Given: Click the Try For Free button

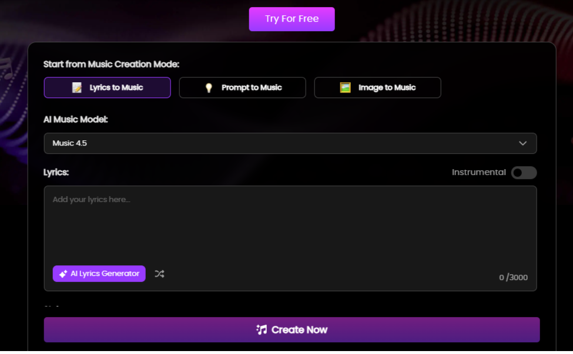Looking at the screenshot, I should [x=291, y=19].
